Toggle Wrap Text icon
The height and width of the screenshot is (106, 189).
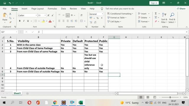coord(82,15)
